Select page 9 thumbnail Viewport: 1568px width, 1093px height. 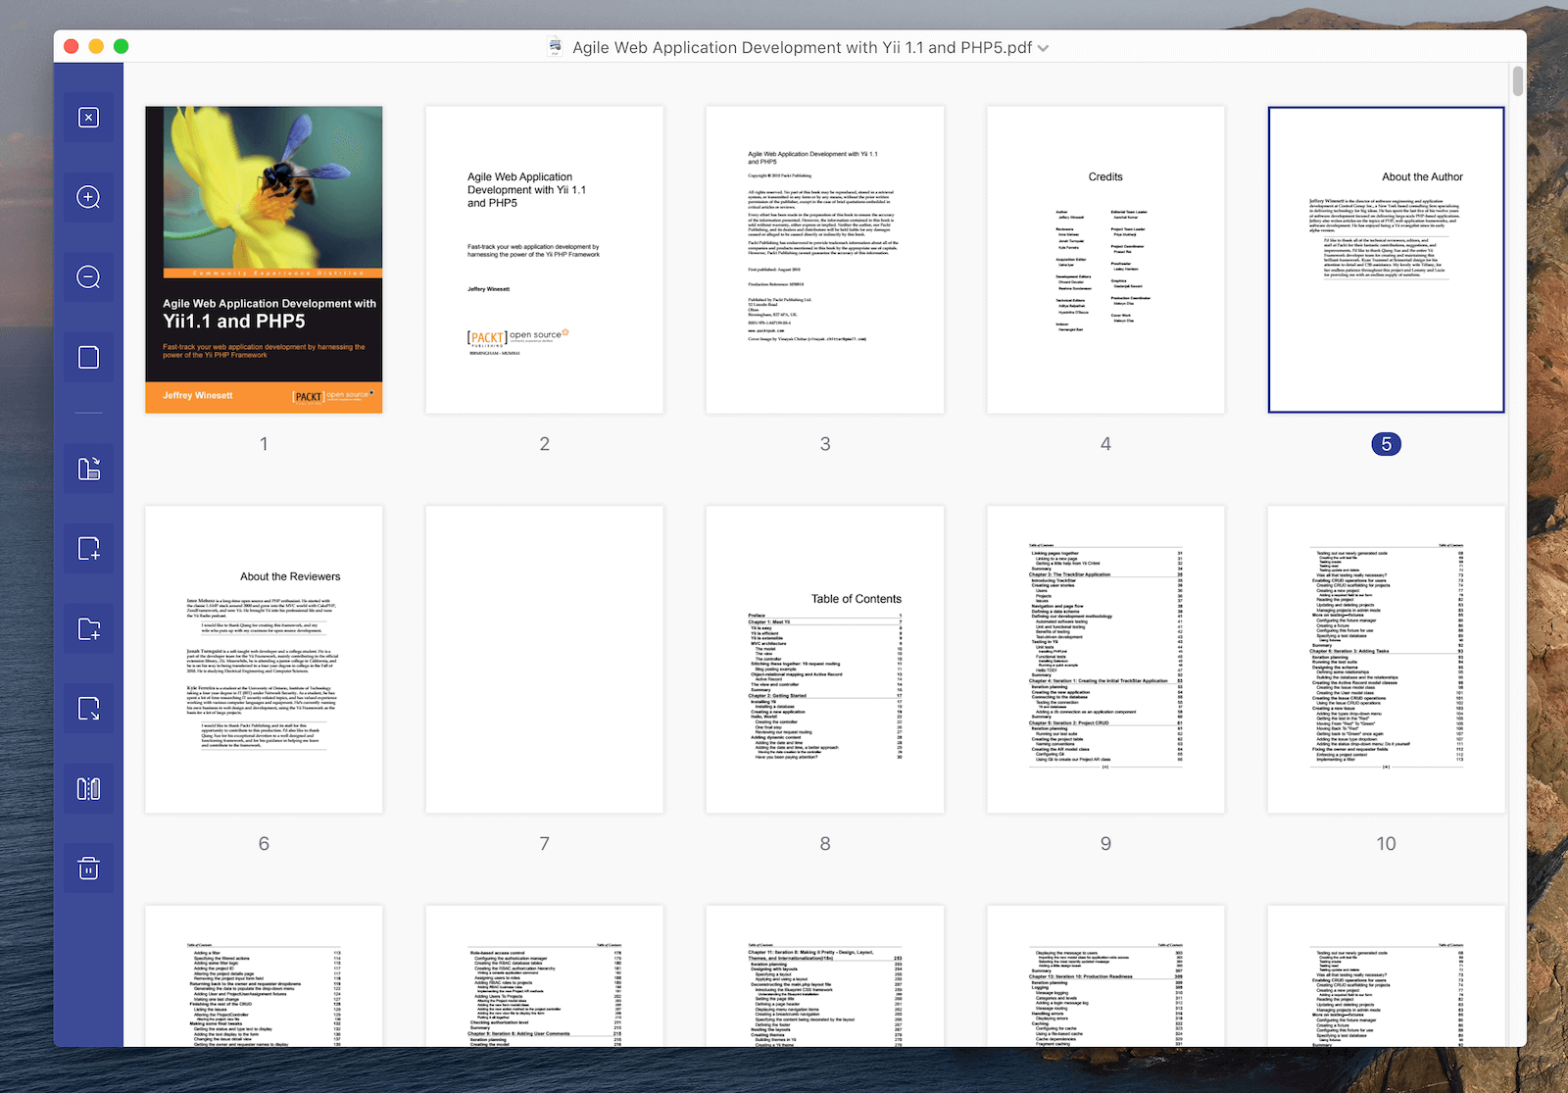(1105, 660)
